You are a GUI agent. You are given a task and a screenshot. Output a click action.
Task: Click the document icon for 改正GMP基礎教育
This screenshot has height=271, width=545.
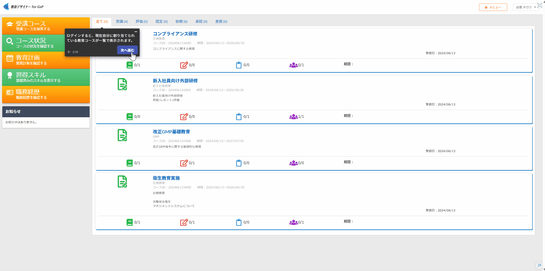(122, 135)
